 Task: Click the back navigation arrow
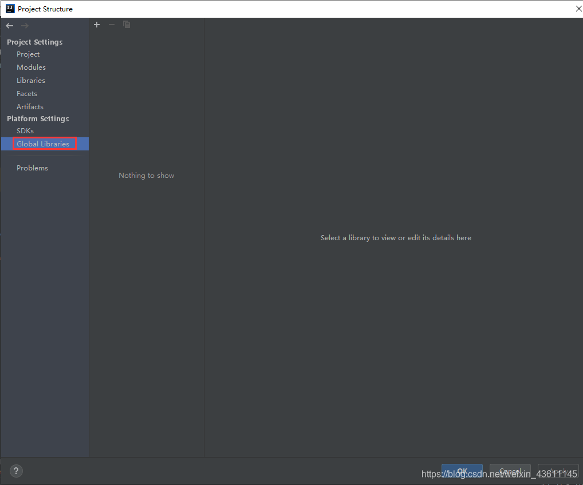[10, 26]
